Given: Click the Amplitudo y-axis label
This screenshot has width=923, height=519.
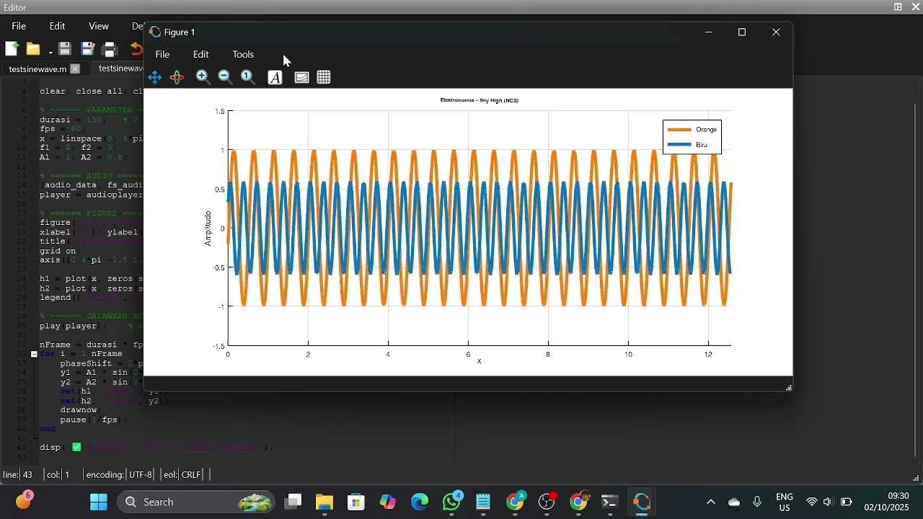Looking at the screenshot, I should click(208, 229).
